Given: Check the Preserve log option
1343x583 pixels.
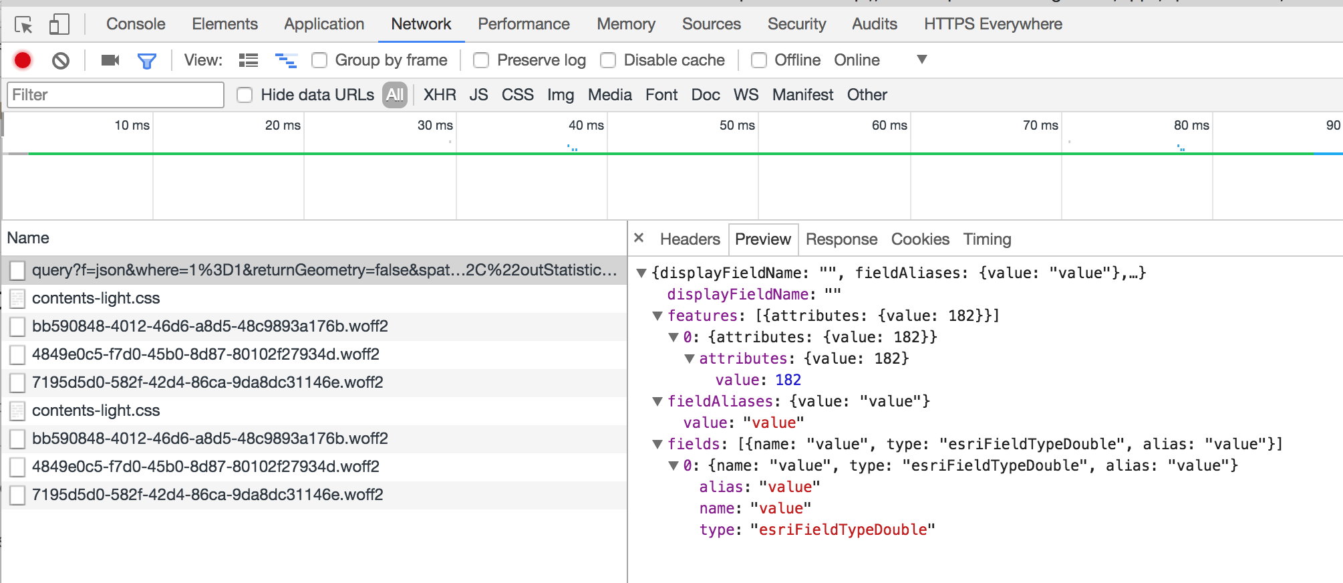Looking at the screenshot, I should [481, 60].
